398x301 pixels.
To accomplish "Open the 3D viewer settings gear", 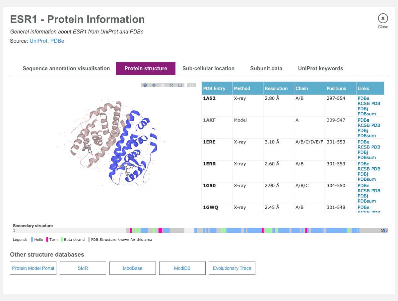I will (x=154, y=85).
